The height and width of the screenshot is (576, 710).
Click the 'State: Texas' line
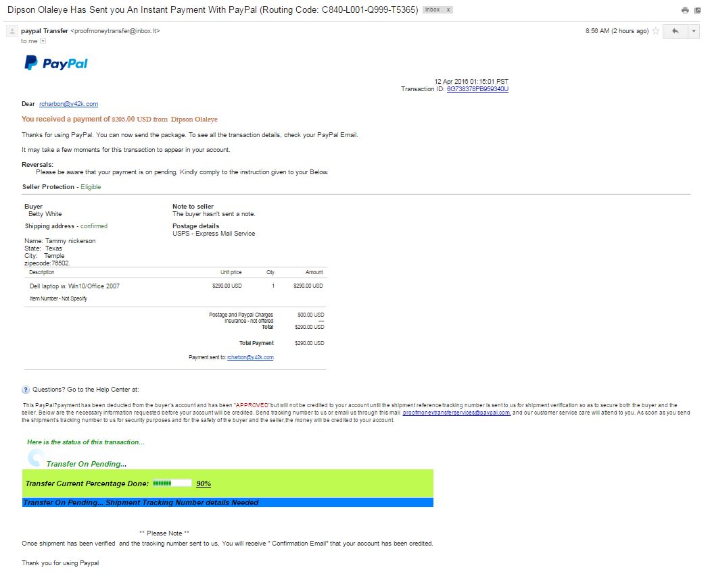(43, 248)
